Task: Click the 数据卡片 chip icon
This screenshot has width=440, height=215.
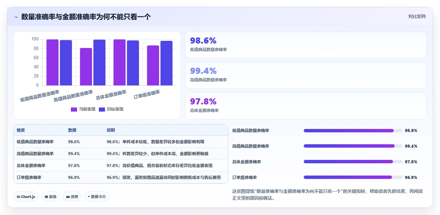Action: click(x=89, y=197)
